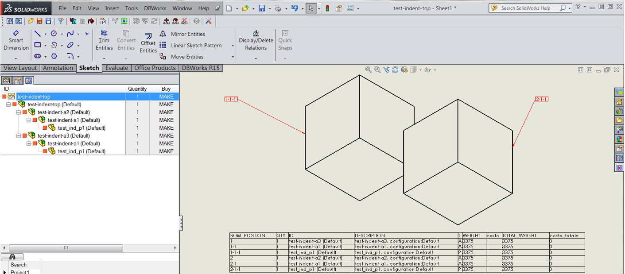Viewport: 625px width, 274px height.
Task: Click the New document icon
Action: click(229, 8)
